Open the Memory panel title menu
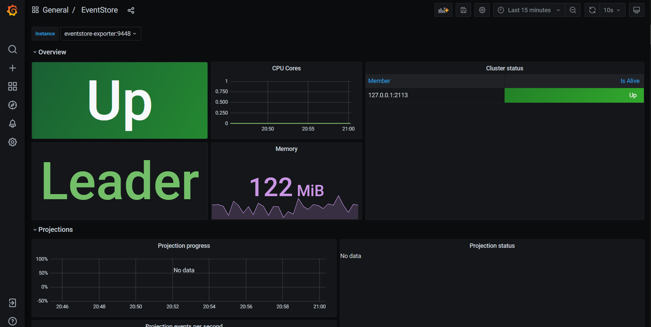The width and height of the screenshot is (651, 327). click(286, 149)
